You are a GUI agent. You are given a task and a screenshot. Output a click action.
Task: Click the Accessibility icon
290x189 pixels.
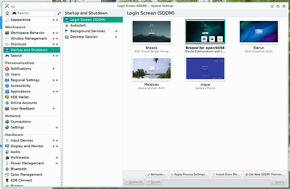coord(7,86)
